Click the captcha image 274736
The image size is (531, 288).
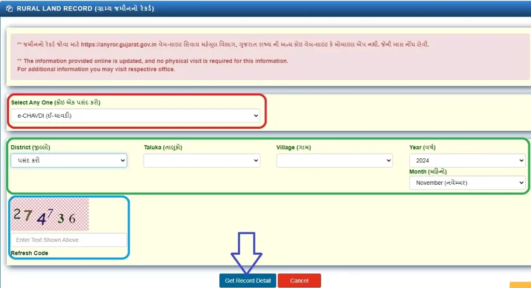[x=50, y=215]
